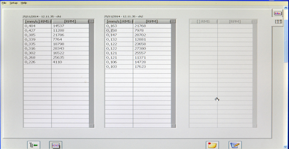Open the Setup menu
The height and width of the screenshot is (149, 289).
pos(13,3)
